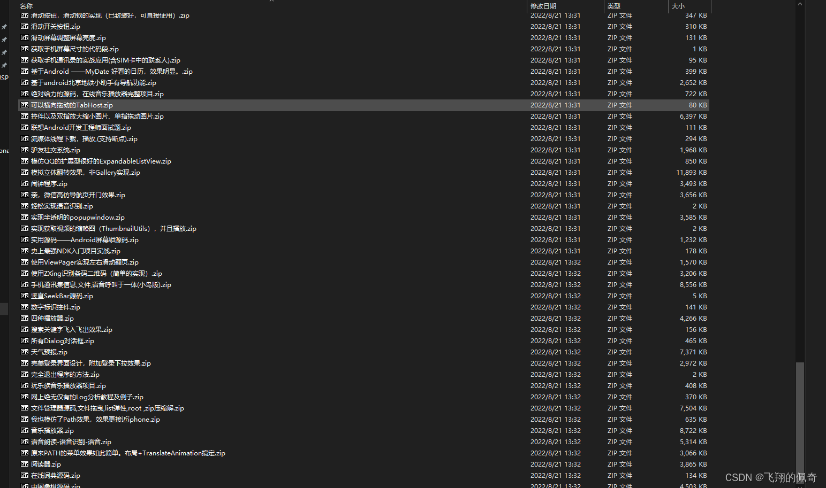Click the zip icon of 完全退出程序的方法.zip

point(25,374)
